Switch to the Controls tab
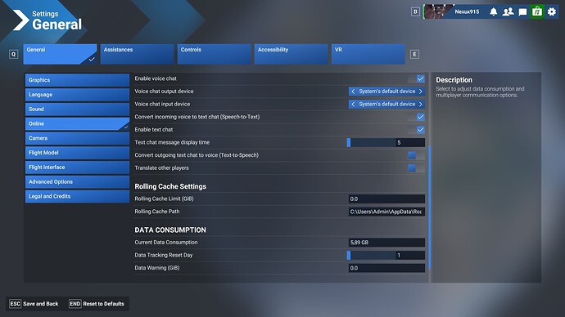Viewport: 565px width, 317px height. [214, 54]
